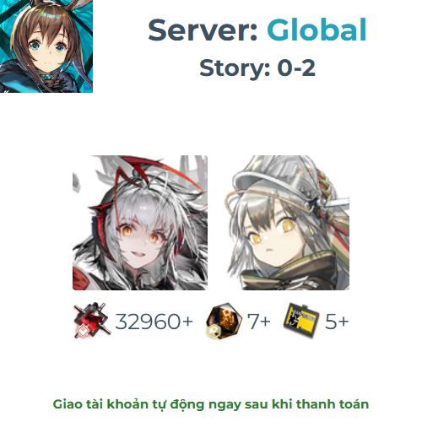422x422 pixels.
Task: Click the plus sign after 7
Action: click(265, 322)
